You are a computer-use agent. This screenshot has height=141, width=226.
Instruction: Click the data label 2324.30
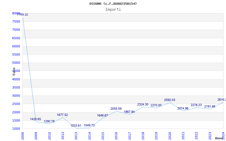(x=143, y=104)
